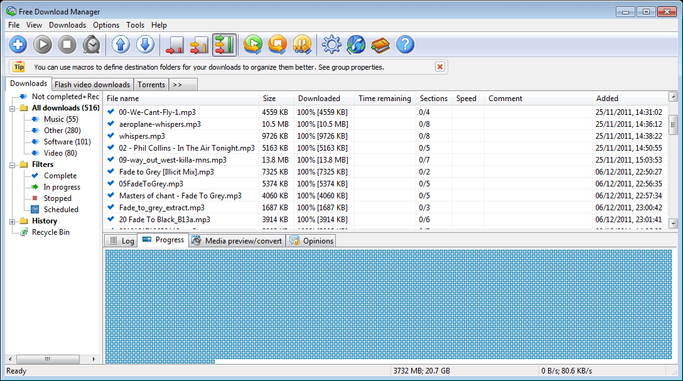The image size is (683, 381).
Task: Move selected download down the queue
Action: (x=145, y=44)
